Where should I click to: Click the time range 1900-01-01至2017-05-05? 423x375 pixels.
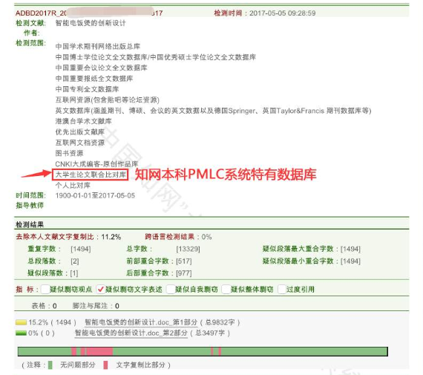[95, 195]
